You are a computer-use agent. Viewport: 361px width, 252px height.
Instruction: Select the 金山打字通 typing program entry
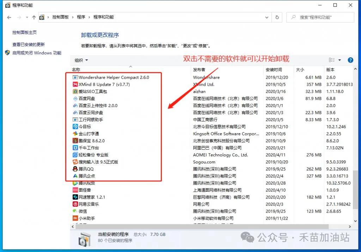88,134
